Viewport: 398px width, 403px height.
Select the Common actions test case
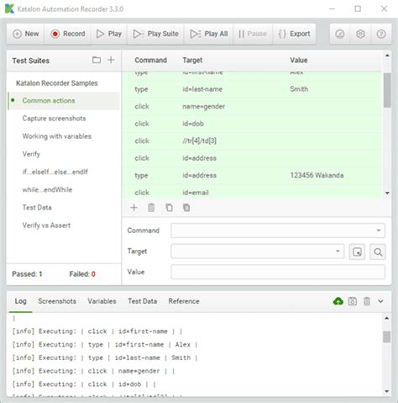(x=64, y=101)
